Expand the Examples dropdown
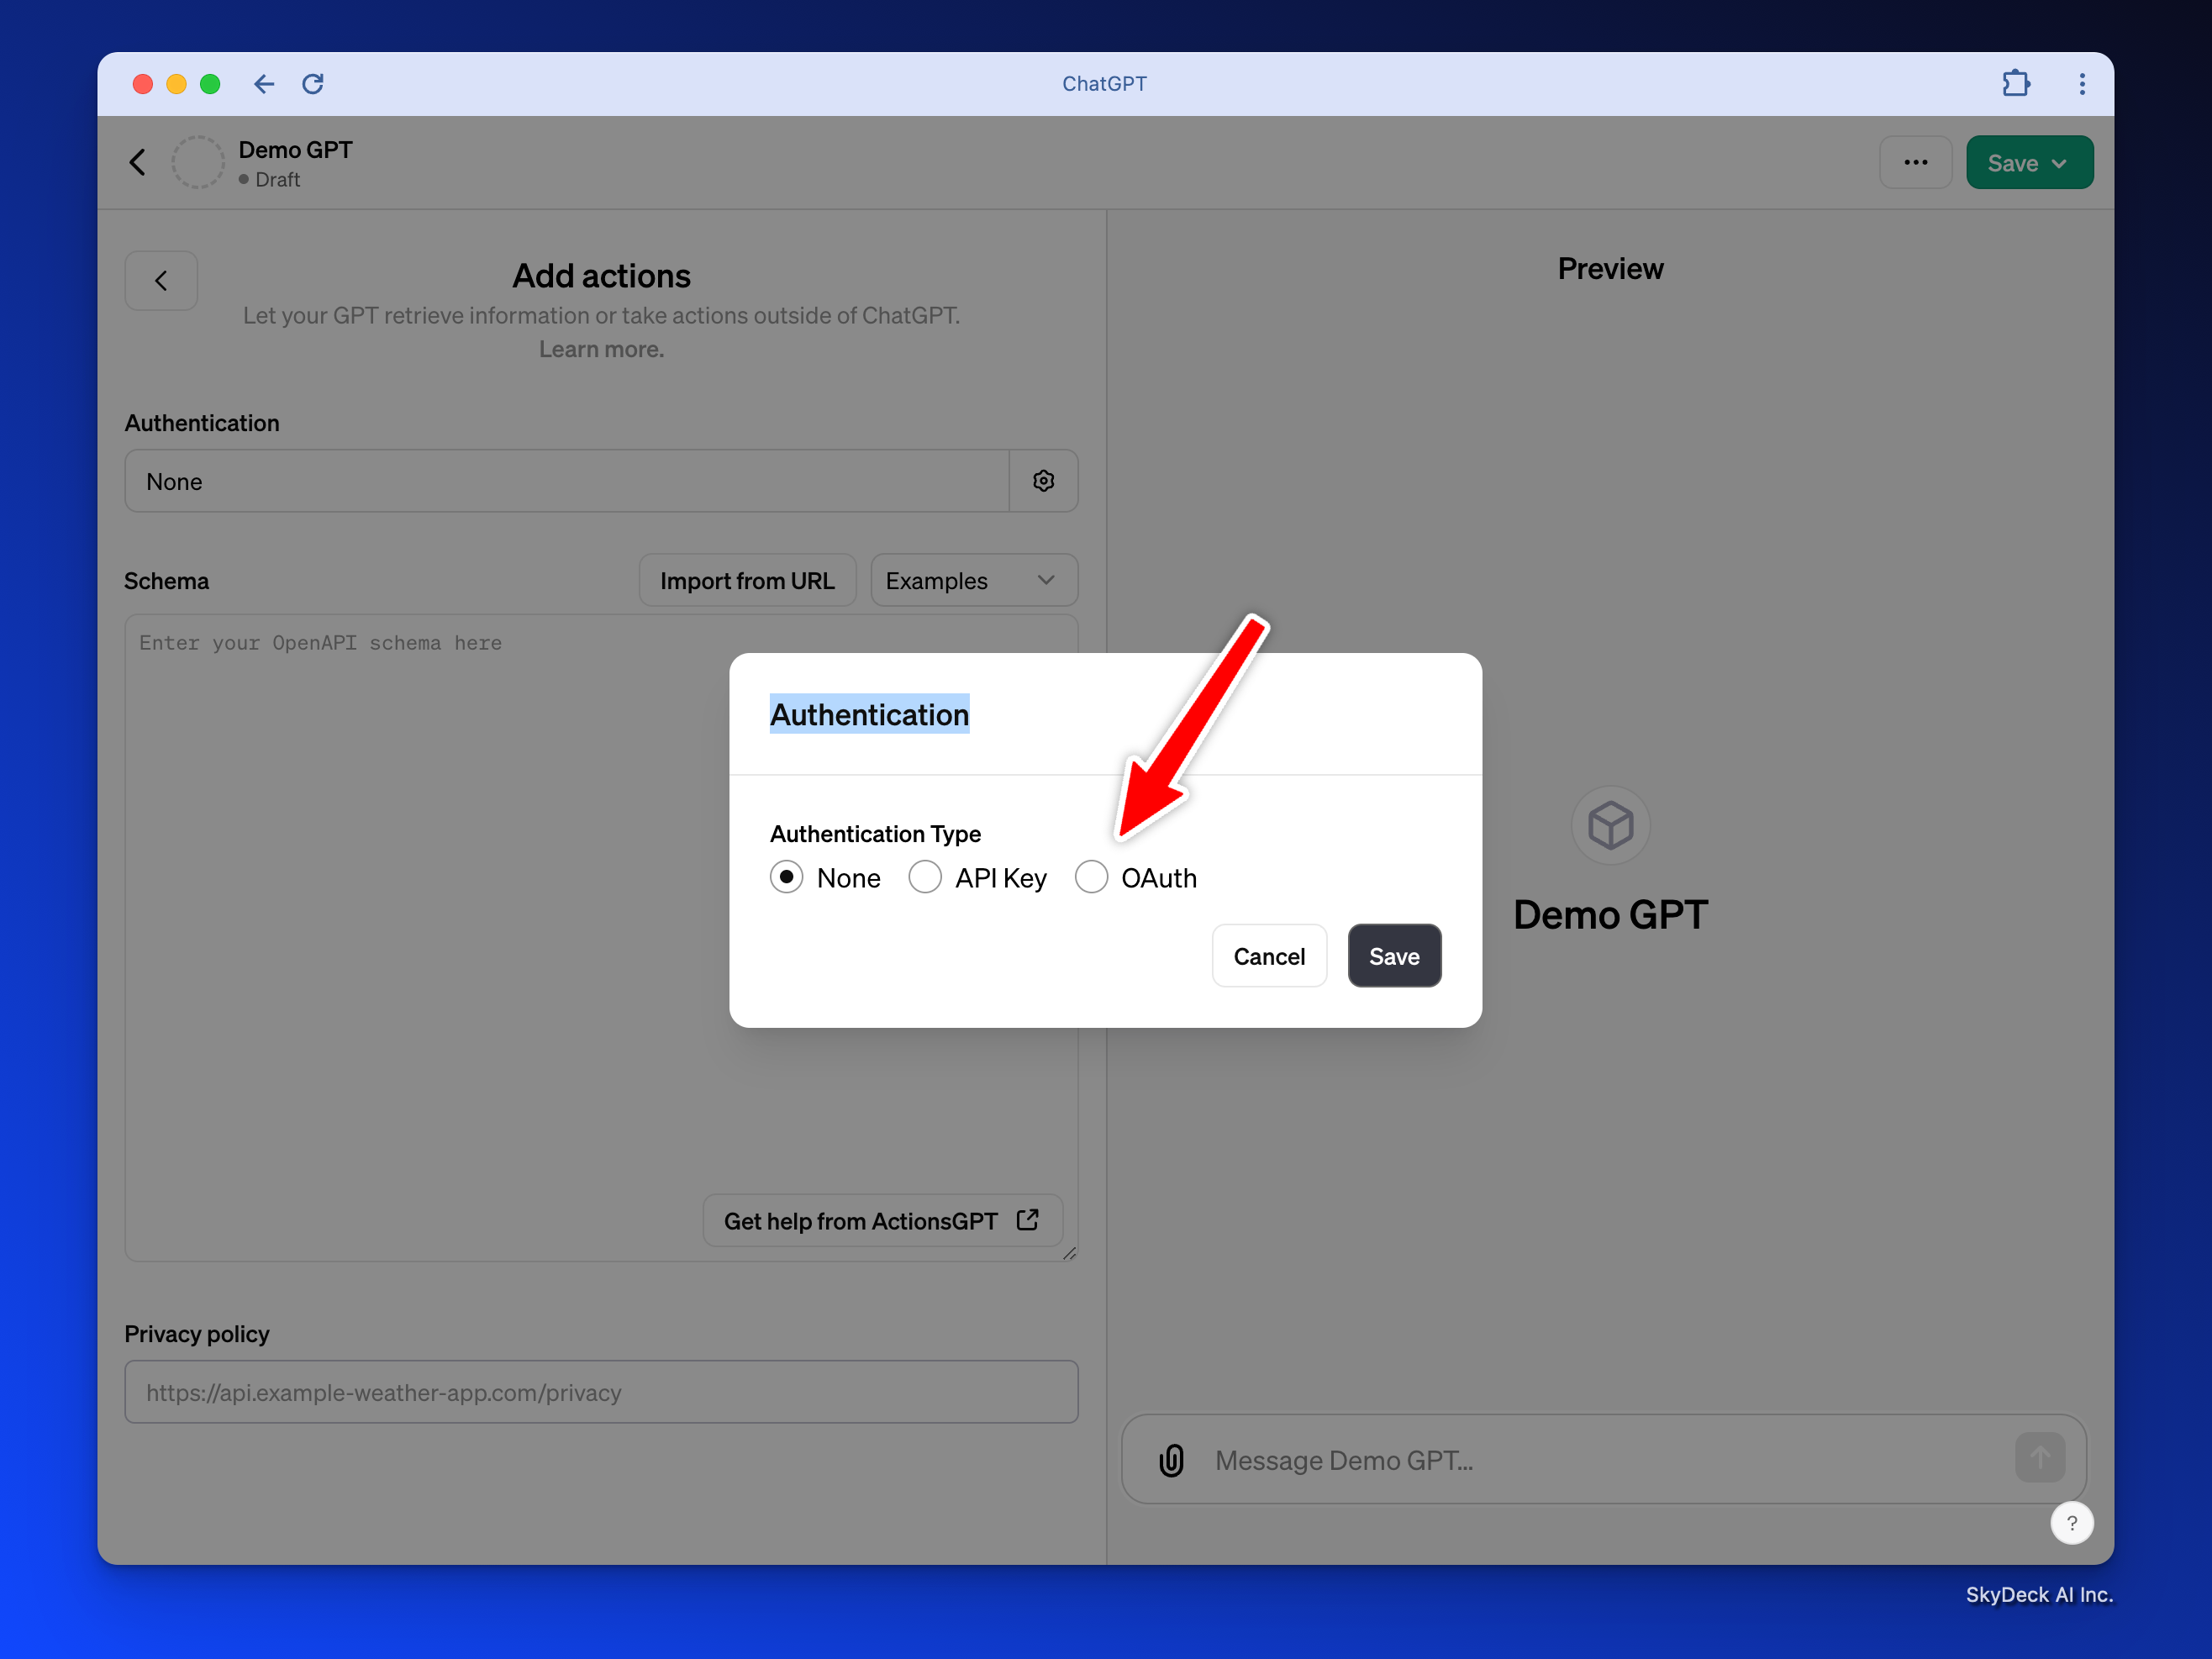2212x1659 pixels. coord(973,581)
